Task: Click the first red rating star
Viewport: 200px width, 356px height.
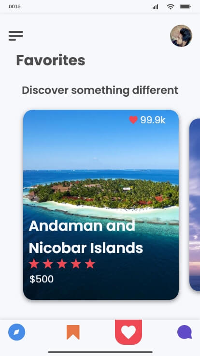Action: (x=34, y=264)
